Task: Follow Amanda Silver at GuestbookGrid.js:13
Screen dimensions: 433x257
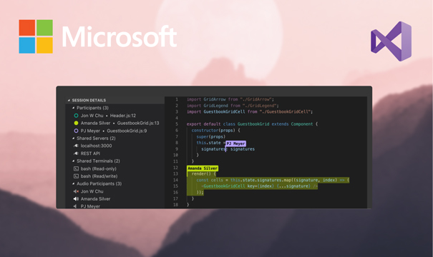Action: 120,123
